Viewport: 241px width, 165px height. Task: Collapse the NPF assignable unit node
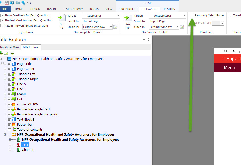click(5, 135)
